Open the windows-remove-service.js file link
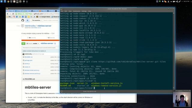 (32, 73)
